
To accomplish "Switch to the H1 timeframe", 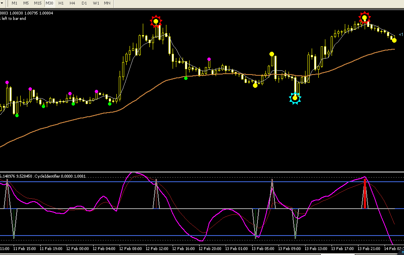I will tap(61, 3).
